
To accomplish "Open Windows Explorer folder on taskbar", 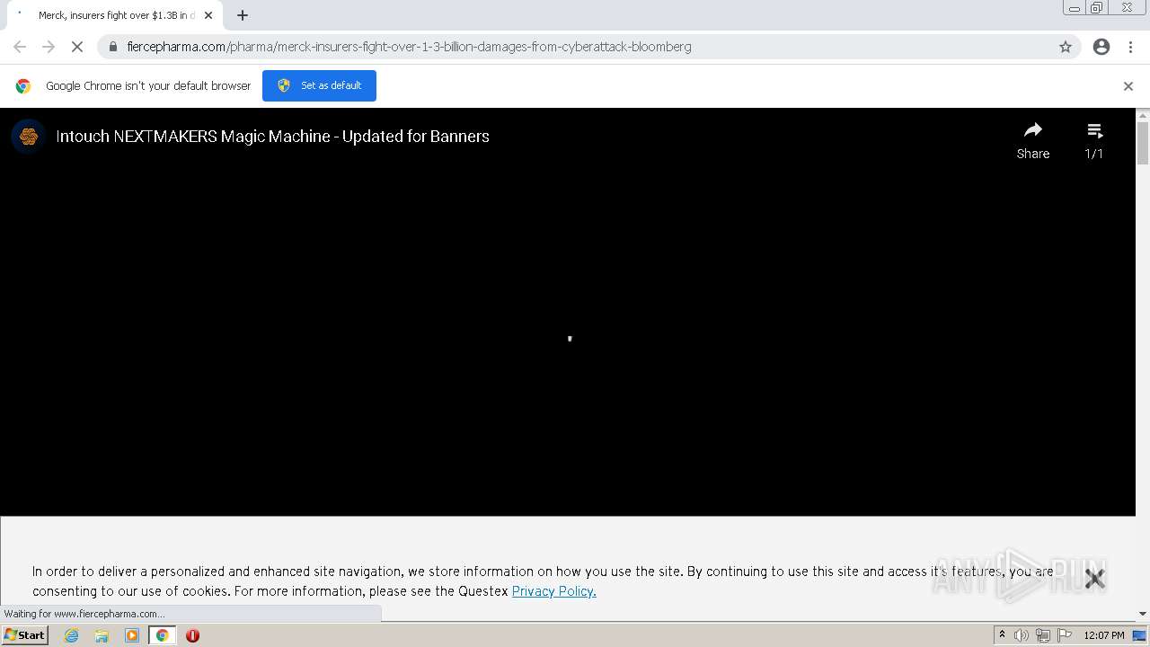I will click(102, 635).
